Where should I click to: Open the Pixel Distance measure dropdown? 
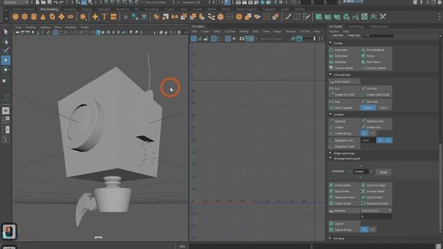pos(377,210)
